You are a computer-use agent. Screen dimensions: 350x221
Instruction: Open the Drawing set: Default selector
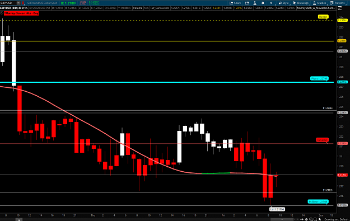[336, 219]
